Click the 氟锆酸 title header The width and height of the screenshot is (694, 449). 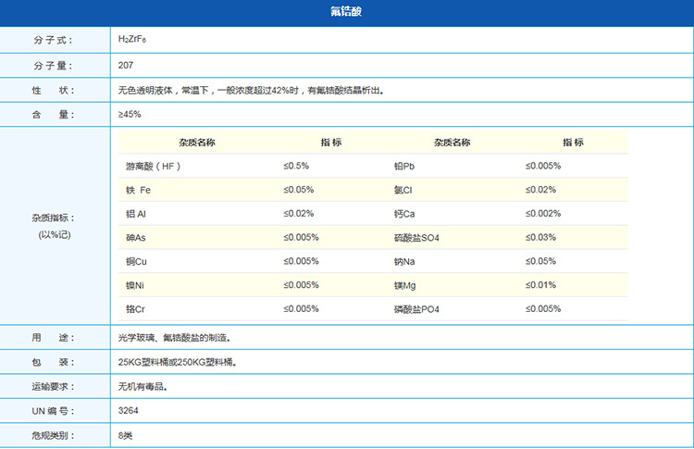pos(346,11)
